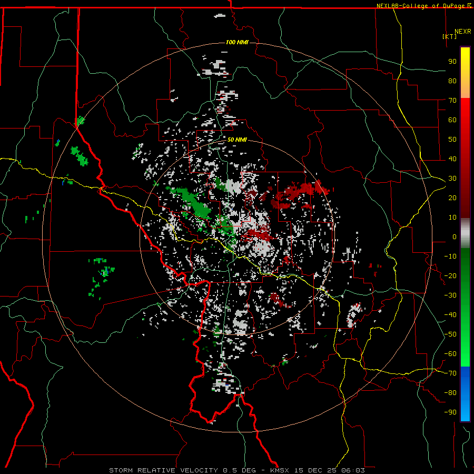Click the 70 scale value
474x474 pixels.
point(452,101)
